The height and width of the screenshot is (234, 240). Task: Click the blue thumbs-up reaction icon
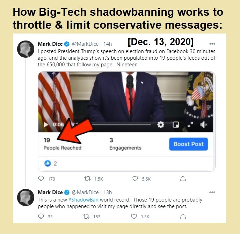pyautogui.click(x=48, y=163)
